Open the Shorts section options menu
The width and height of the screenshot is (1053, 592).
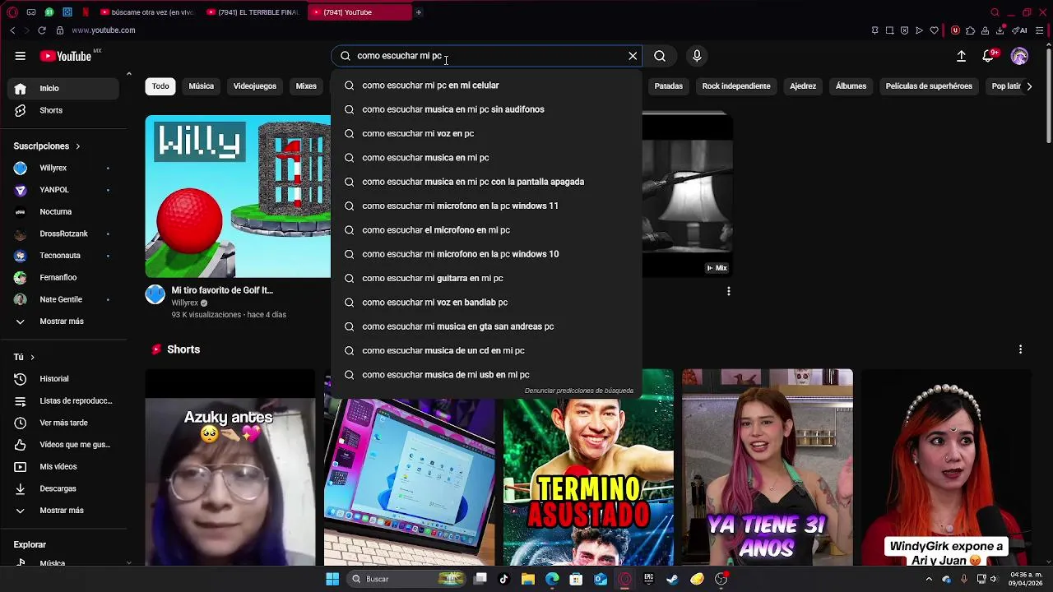pyautogui.click(x=1020, y=349)
